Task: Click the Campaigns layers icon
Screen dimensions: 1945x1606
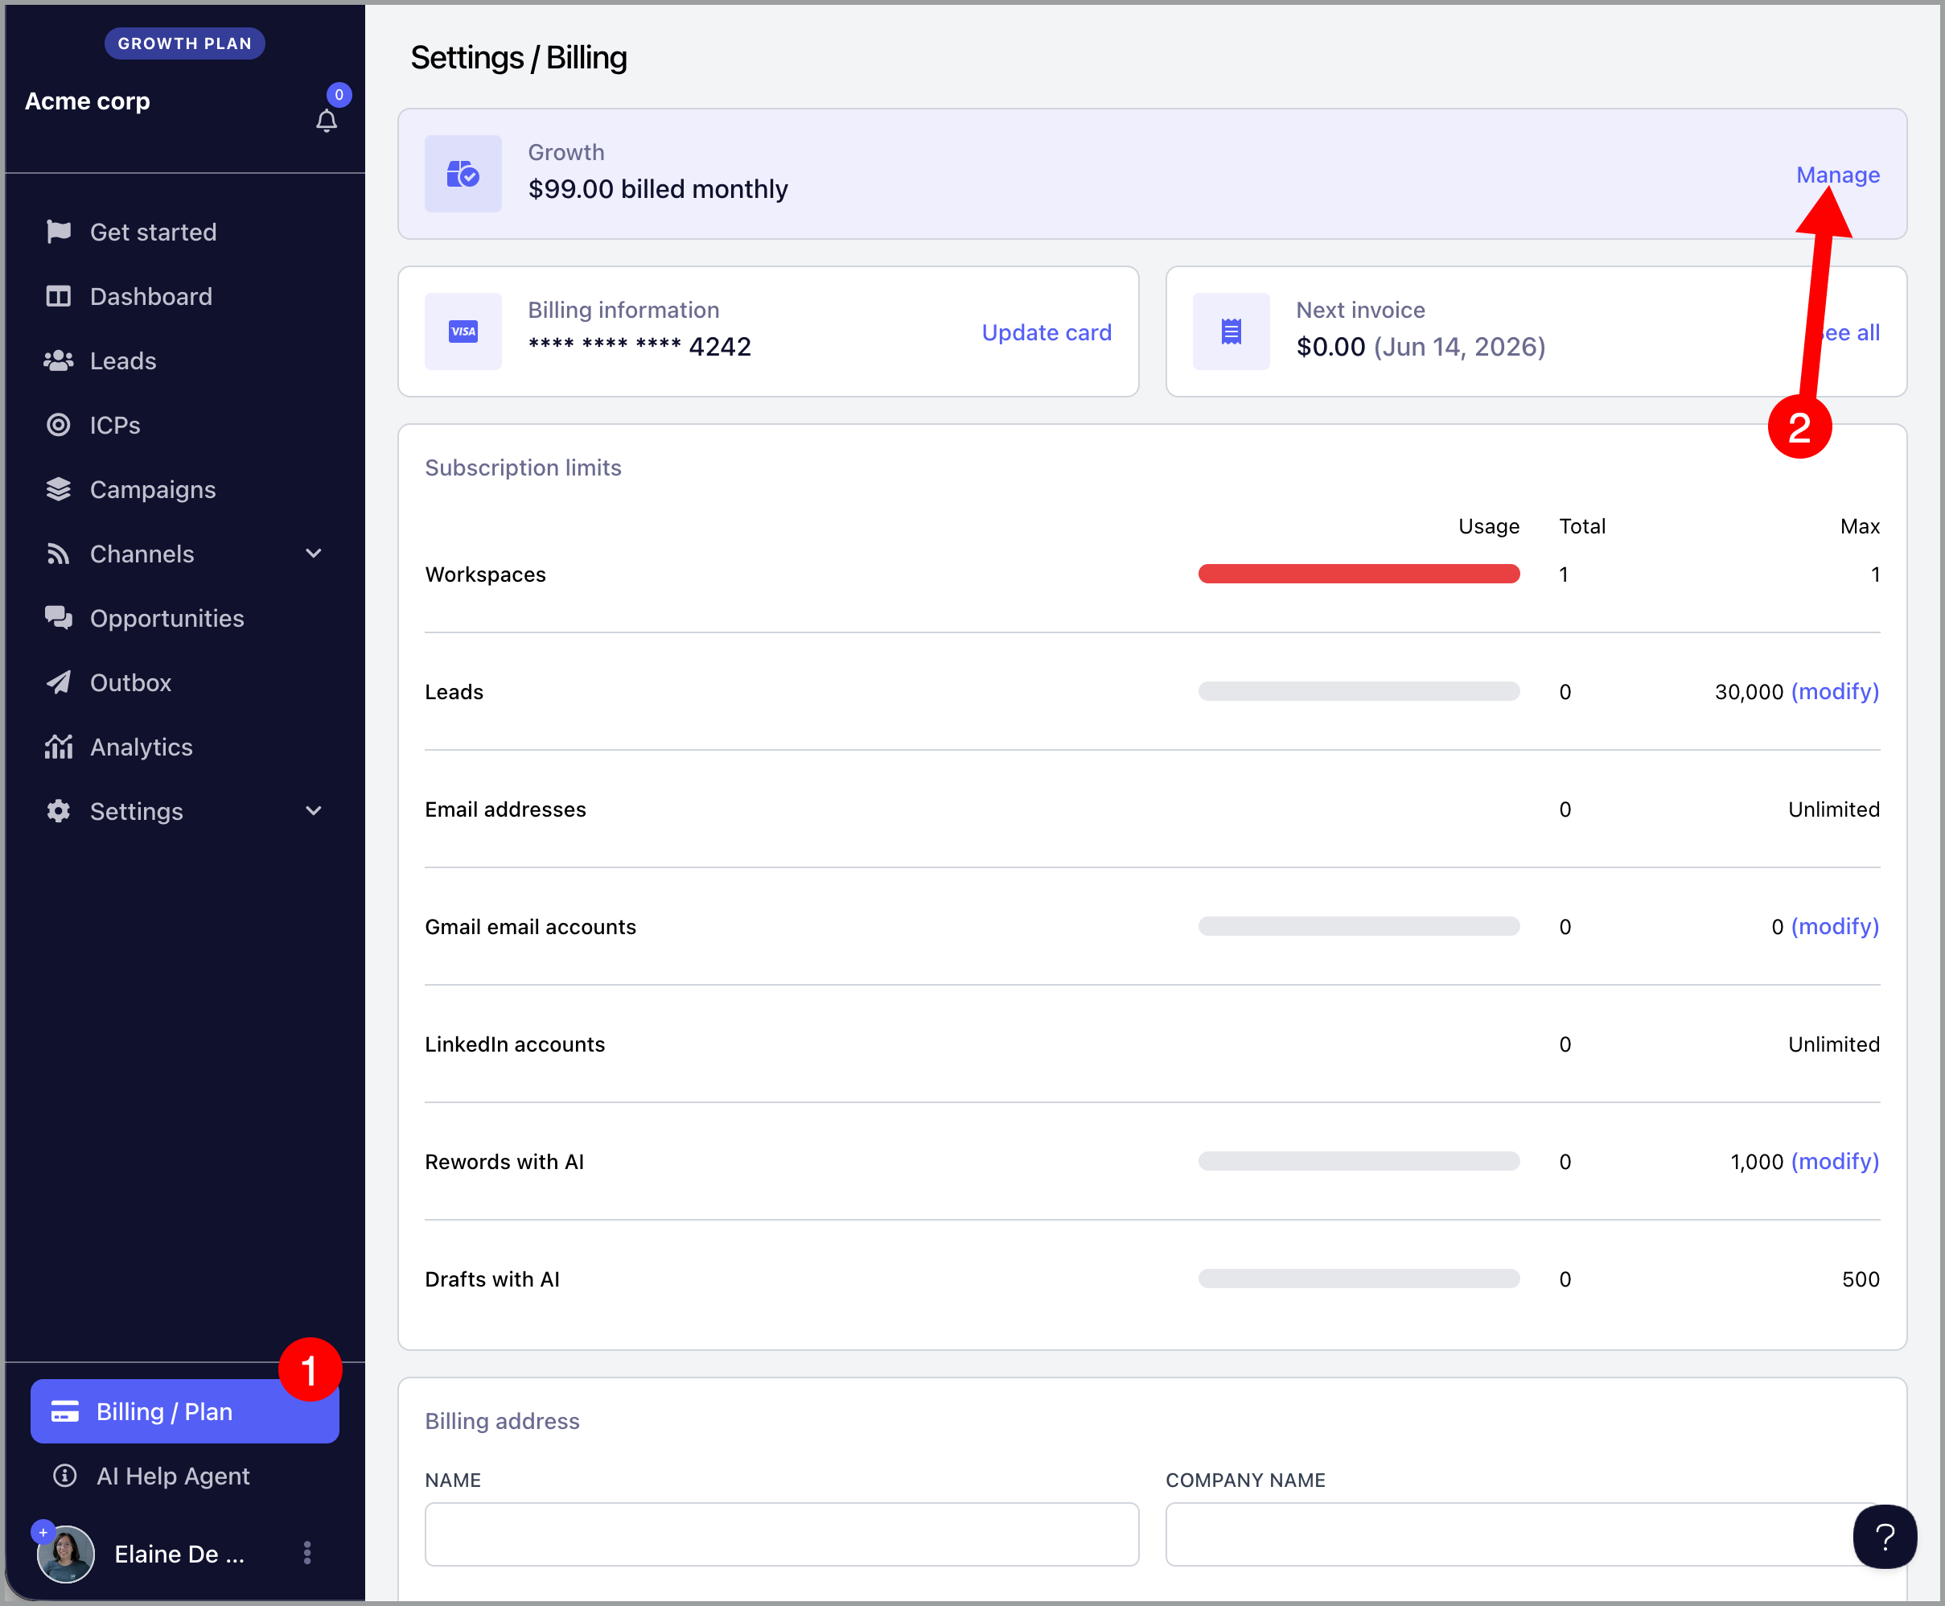Action: [x=58, y=489]
